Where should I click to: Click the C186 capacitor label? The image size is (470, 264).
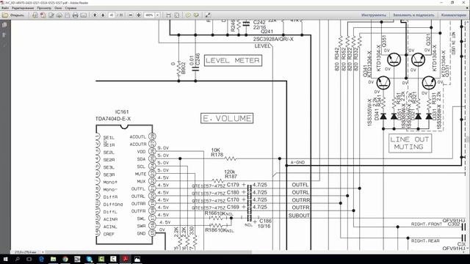tap(266, 221)
